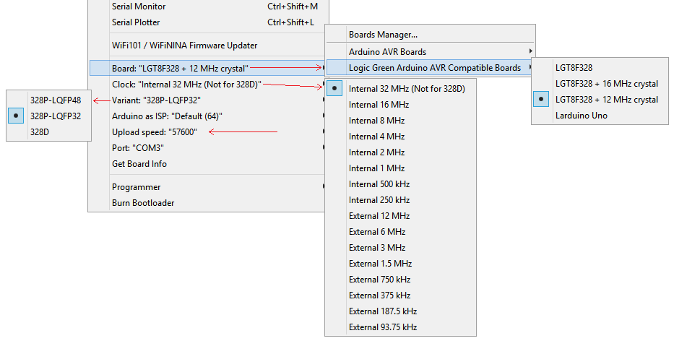This screenshot has height=341, width=674.
Task: Choose External 6 MHz clock
Action: (x=401, y=232)
